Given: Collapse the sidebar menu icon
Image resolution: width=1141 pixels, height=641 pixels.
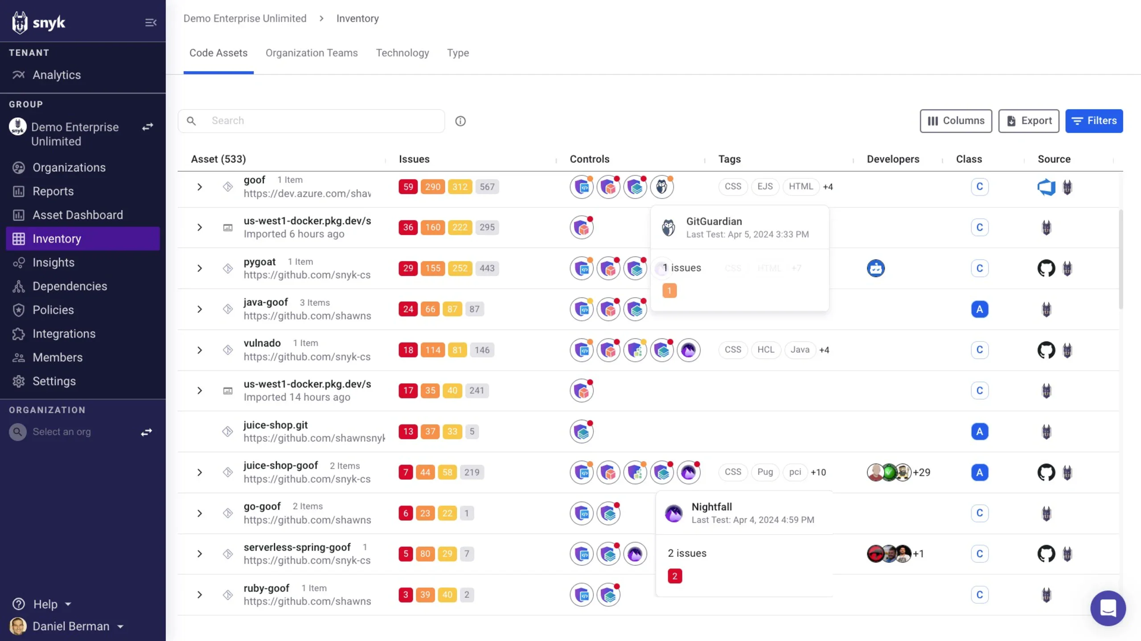Looking at the screenshot, I should tap(151, 22).
